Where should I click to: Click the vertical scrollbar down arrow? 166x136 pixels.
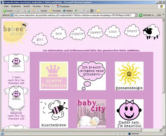163,127
